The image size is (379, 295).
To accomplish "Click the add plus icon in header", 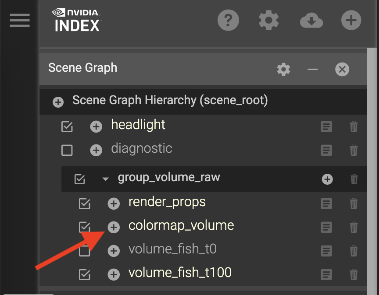I will point(351,21).
